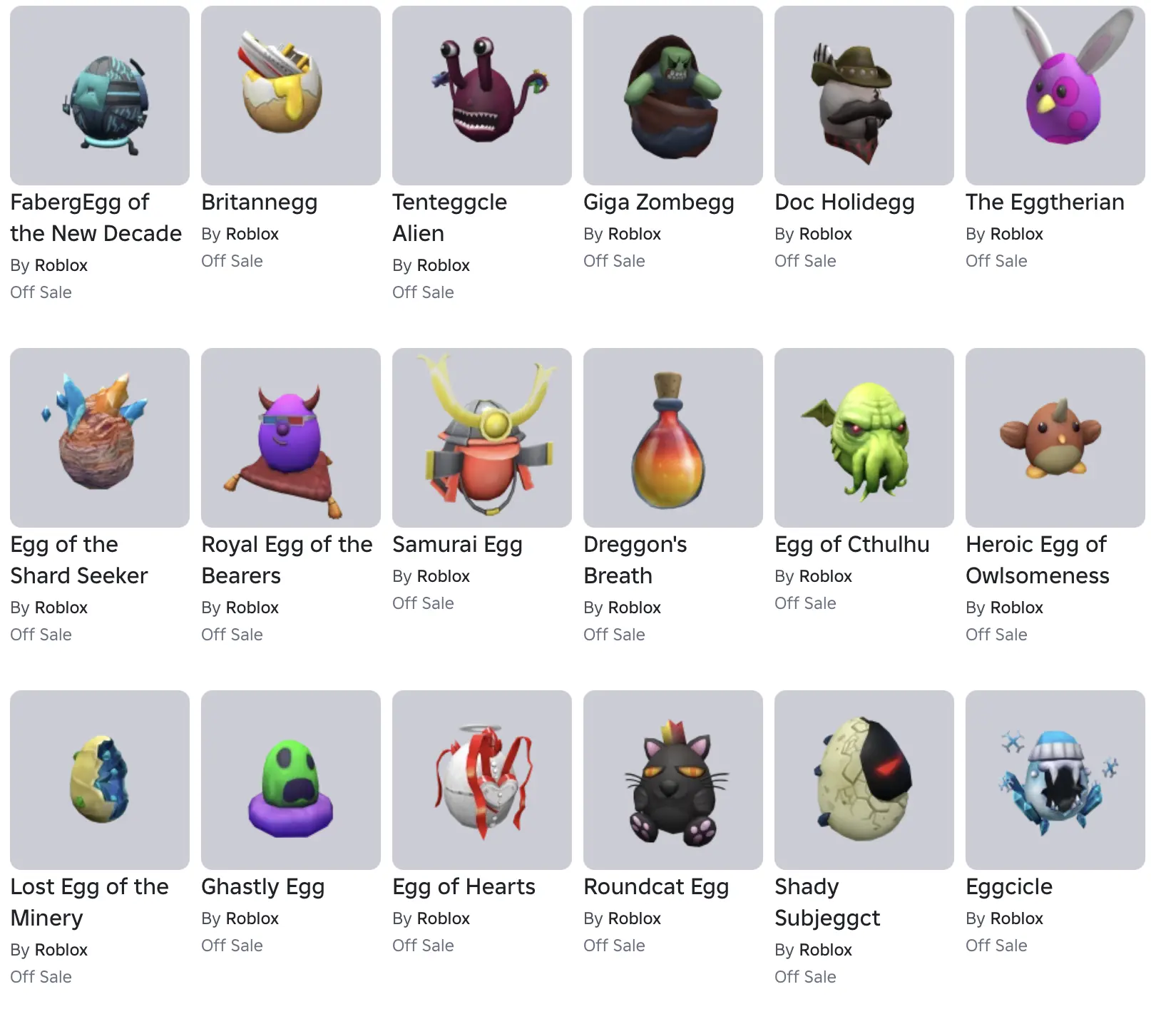Image resolution: width=1151 pixels, height=1014 pixels.
Task: Open the Egg of the Shard Seeker title link
Action: pyautogui.click(x=79, y=560)
